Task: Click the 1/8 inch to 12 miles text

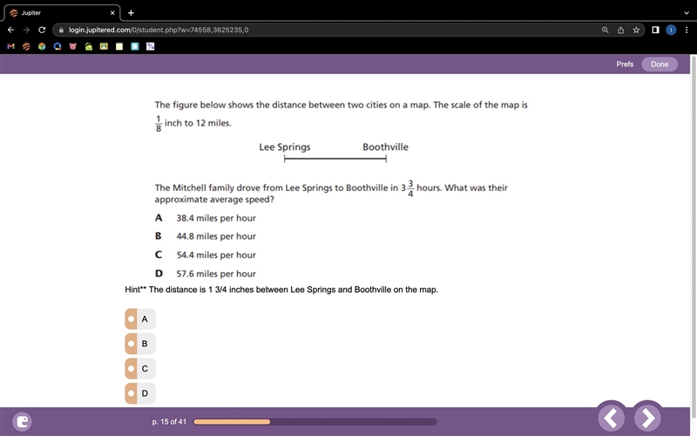Action: coord(193,123)
